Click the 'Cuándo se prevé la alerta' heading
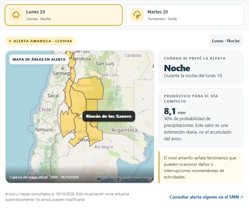Screen dimensions: 249x208 tap(195, 58)
